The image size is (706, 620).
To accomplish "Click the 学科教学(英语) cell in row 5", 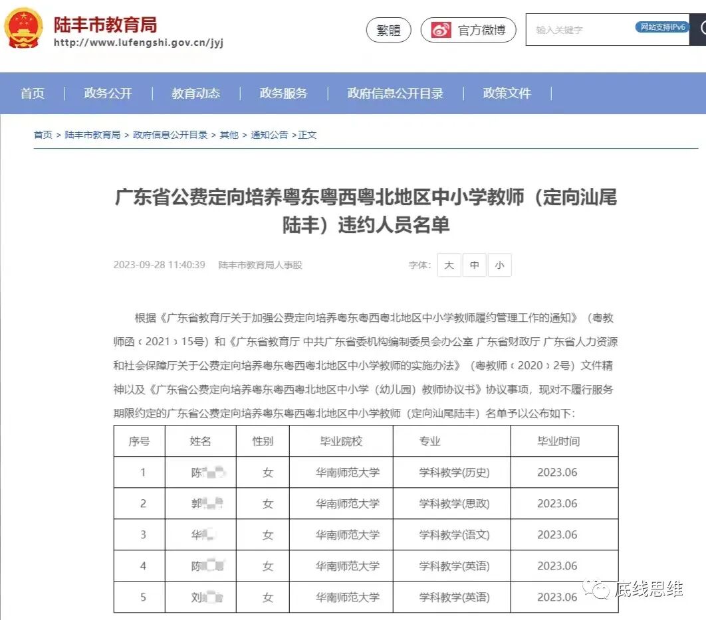I will coord(451,597).
